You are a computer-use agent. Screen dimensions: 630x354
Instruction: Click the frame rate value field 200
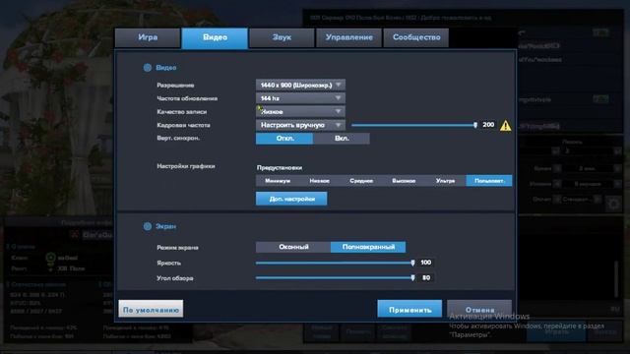pyautogui.click(x=488, y=125)
